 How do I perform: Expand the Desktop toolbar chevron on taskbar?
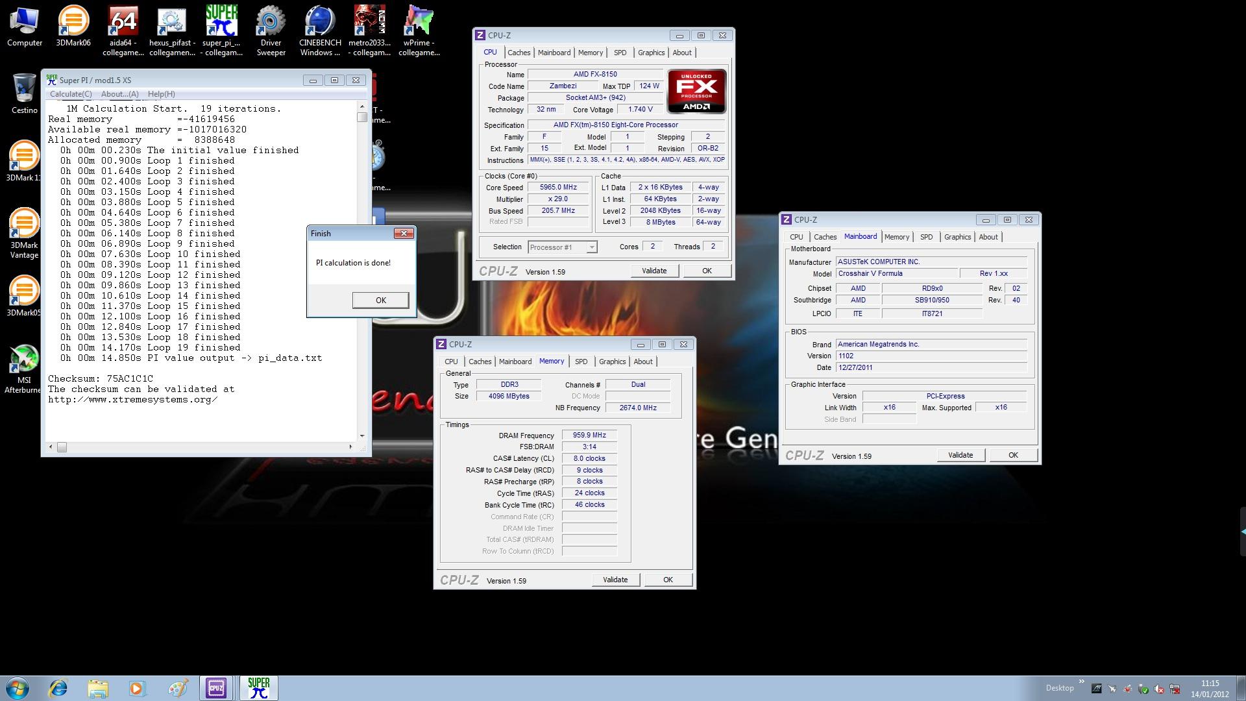tap(1081, 682)
